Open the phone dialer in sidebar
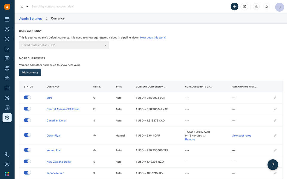 [7, 154]
